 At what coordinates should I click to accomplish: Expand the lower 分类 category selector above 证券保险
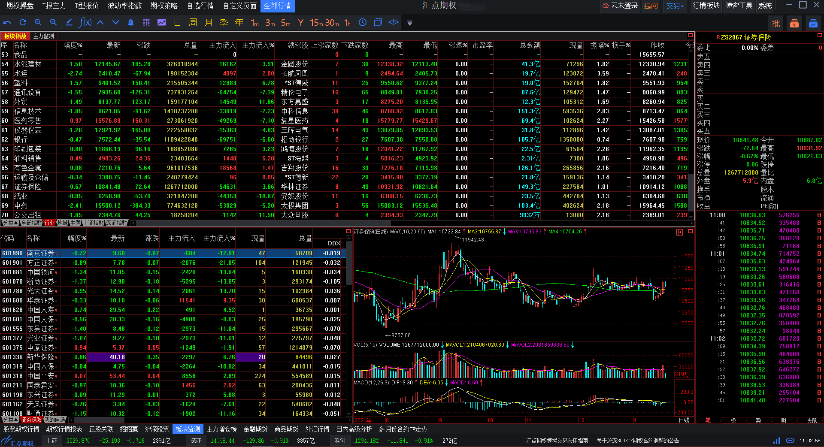point(10,420)
